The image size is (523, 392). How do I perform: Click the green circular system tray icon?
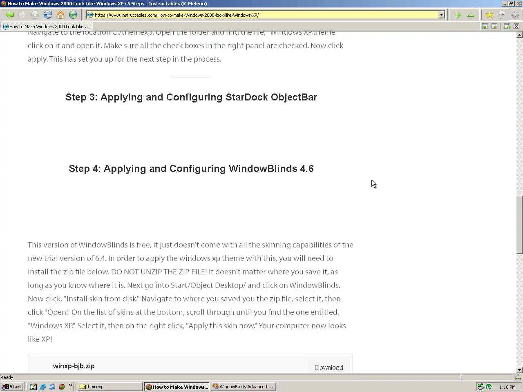coord(489,387)
